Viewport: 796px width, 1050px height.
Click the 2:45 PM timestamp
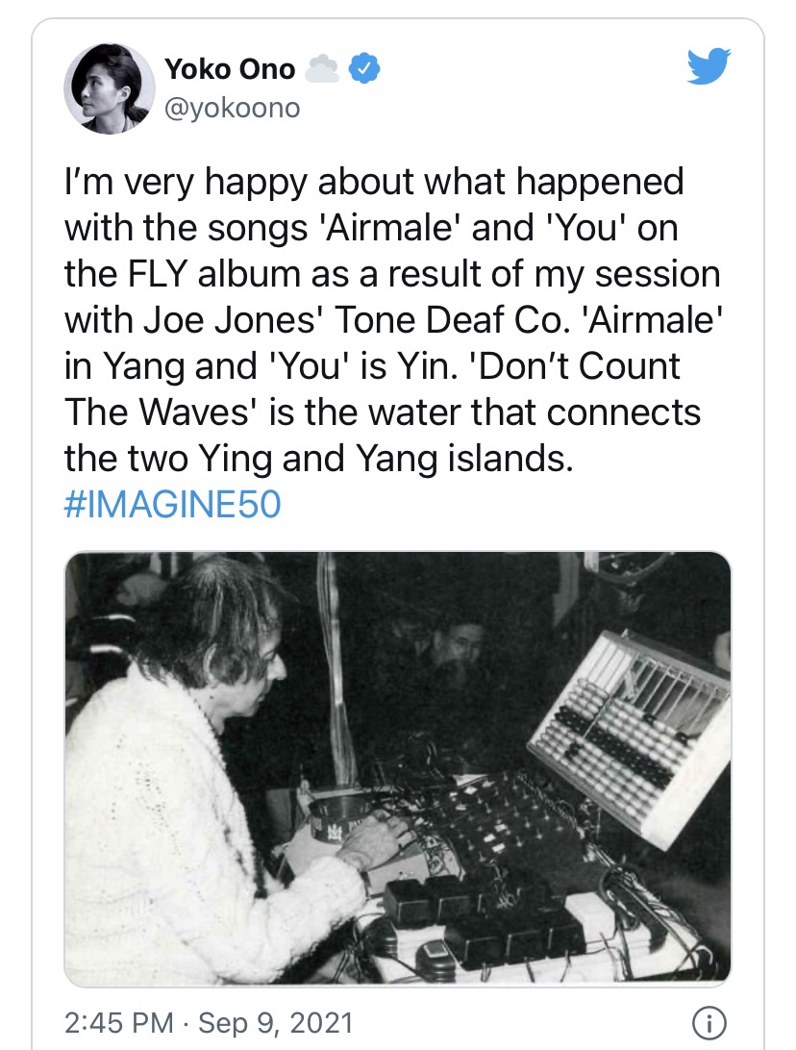118,1021
